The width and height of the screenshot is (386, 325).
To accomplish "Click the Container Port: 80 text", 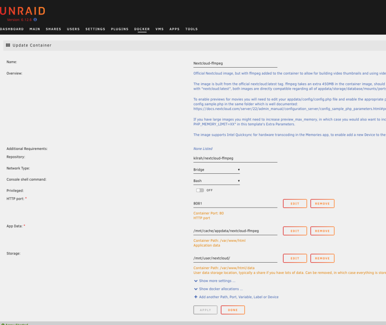I will [x=208, y=213].
